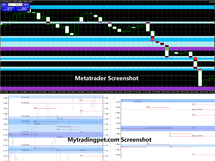Click the 1.16 86 buy price tile
This screenshot has height=161, width=215.
coord(23,9)
